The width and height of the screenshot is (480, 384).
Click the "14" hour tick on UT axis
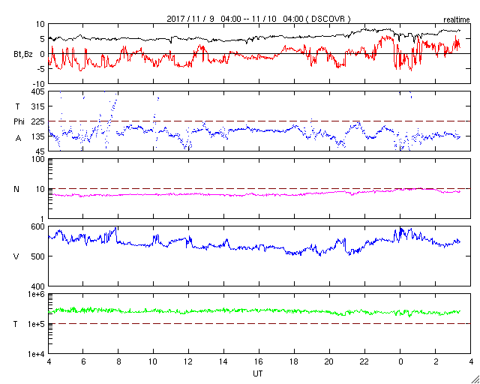click(223, 362)
